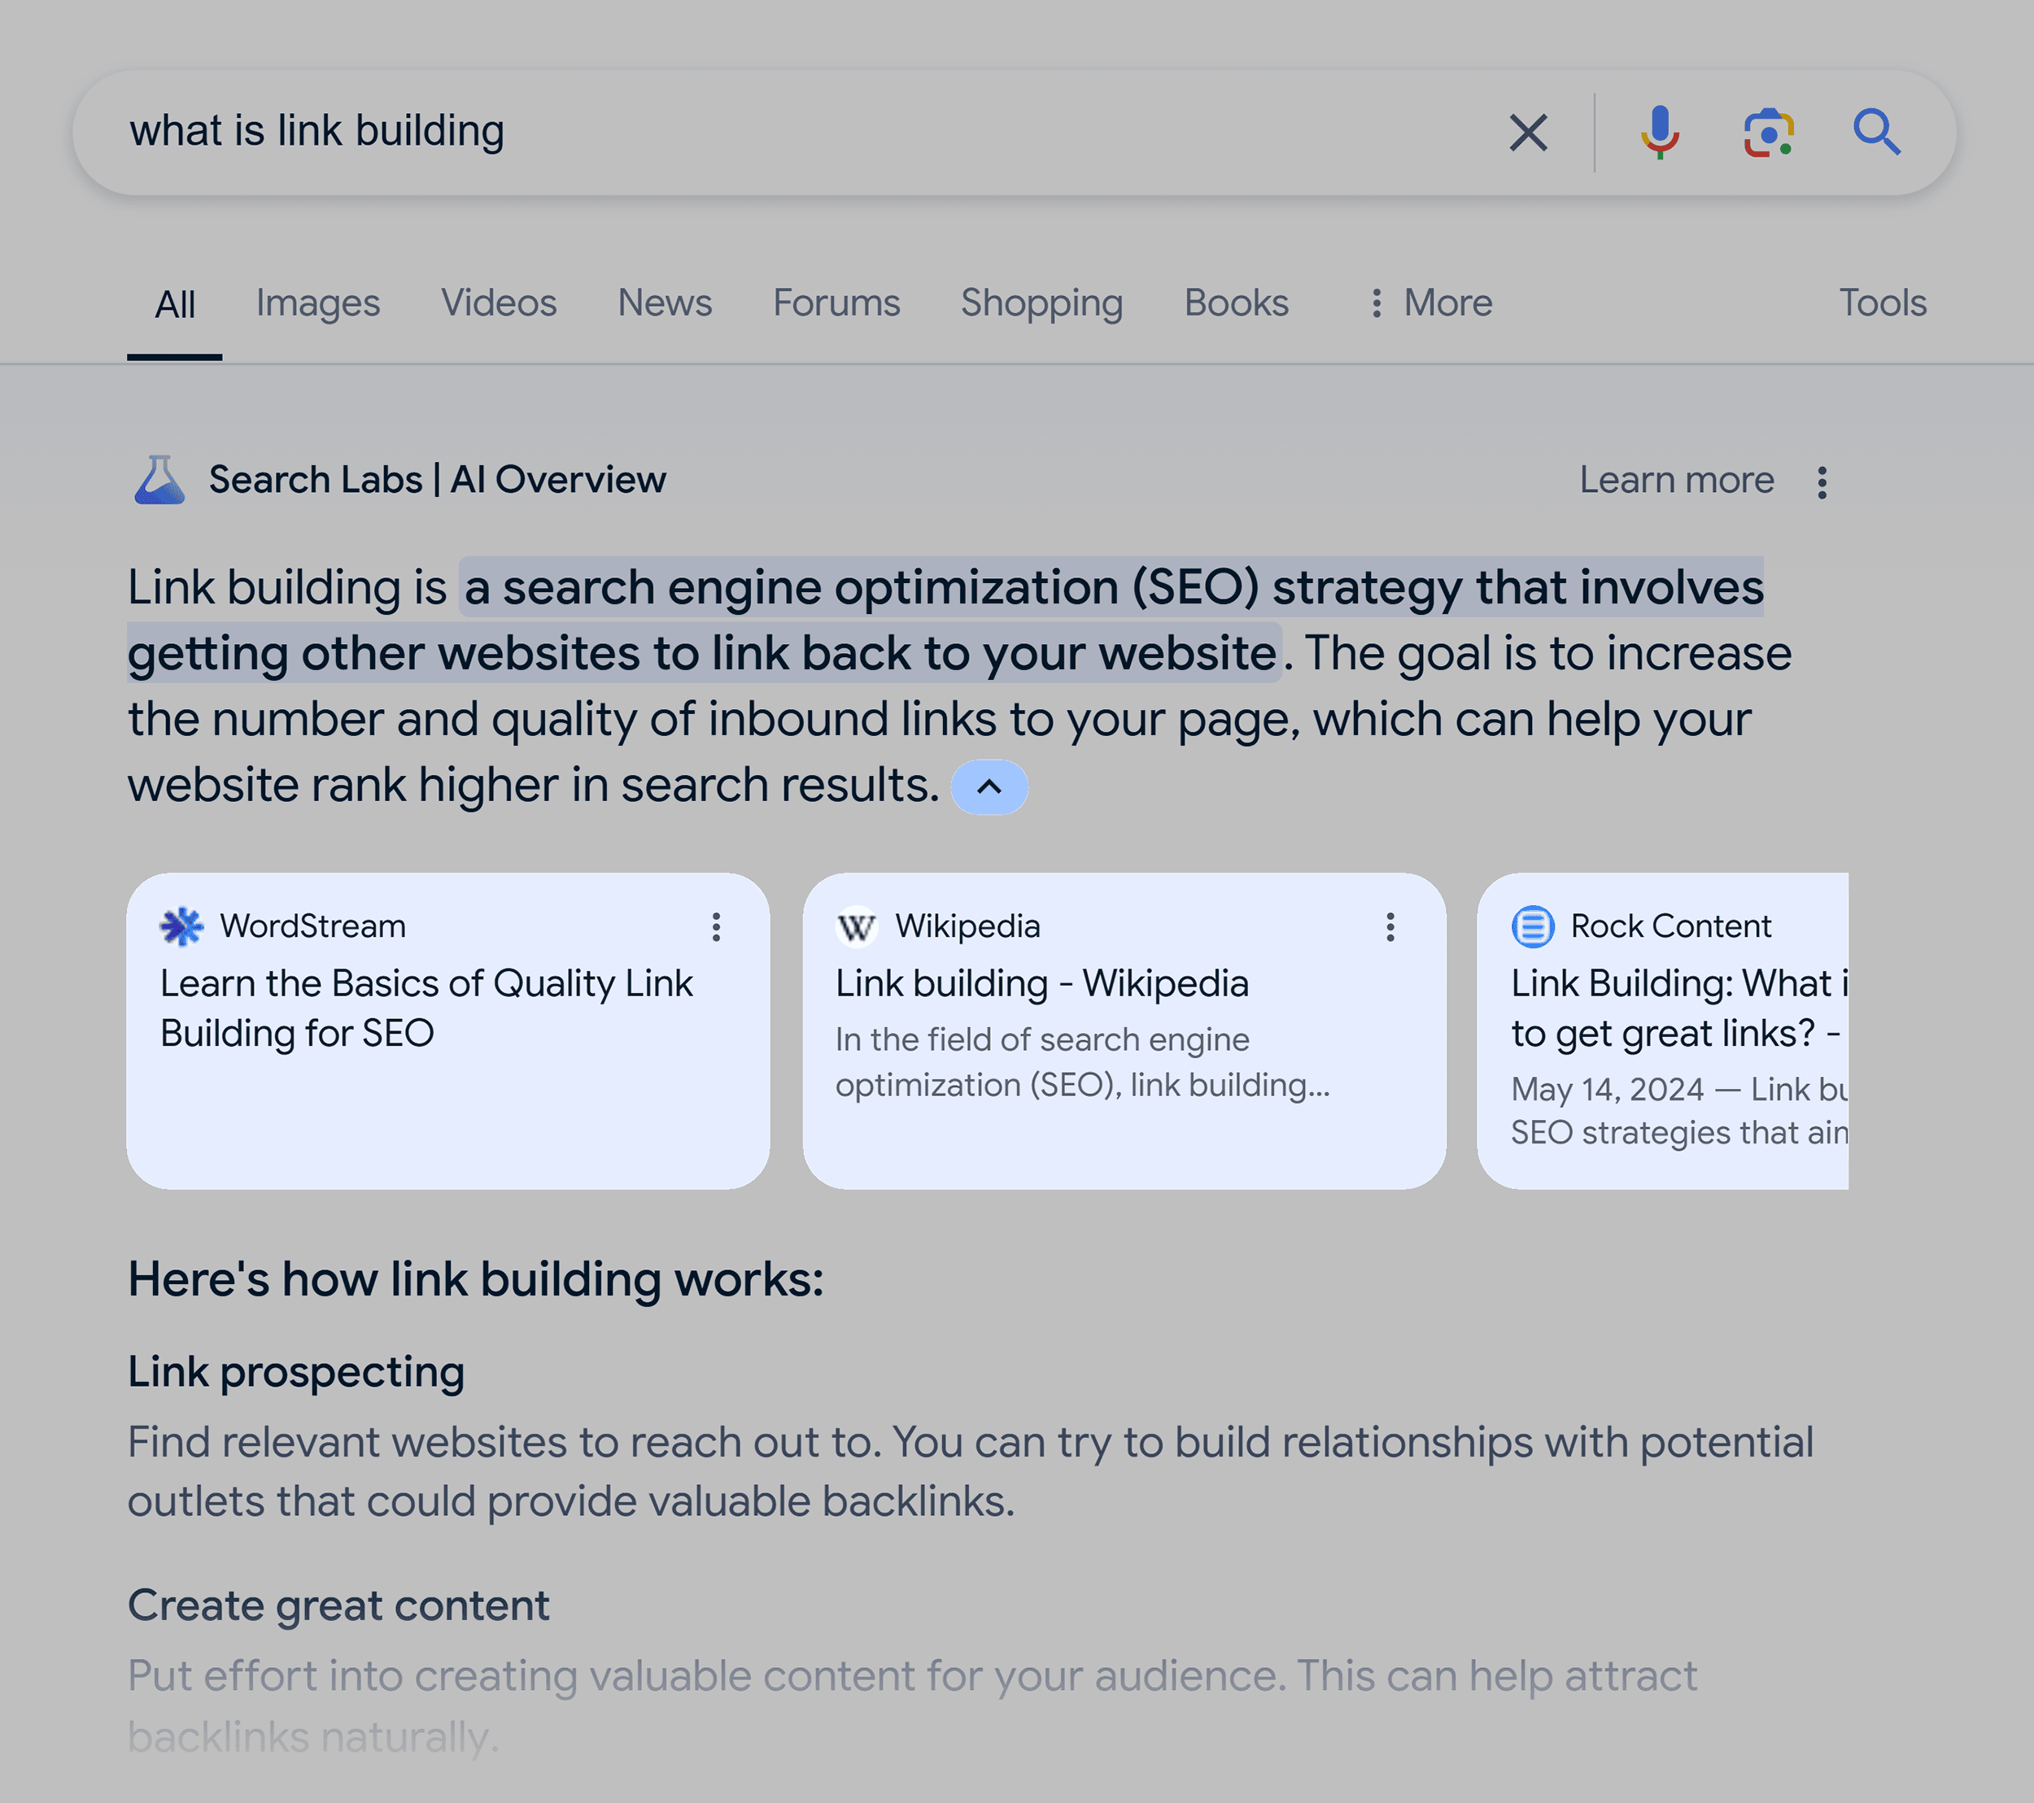Open Wikipedia card three-dot menu
Viewport: 2034px width, 1803px height.
1390,927
